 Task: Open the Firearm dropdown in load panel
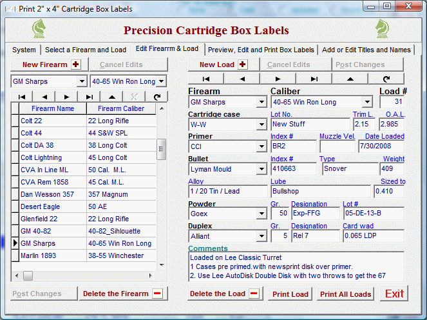[x=261, y=102]
